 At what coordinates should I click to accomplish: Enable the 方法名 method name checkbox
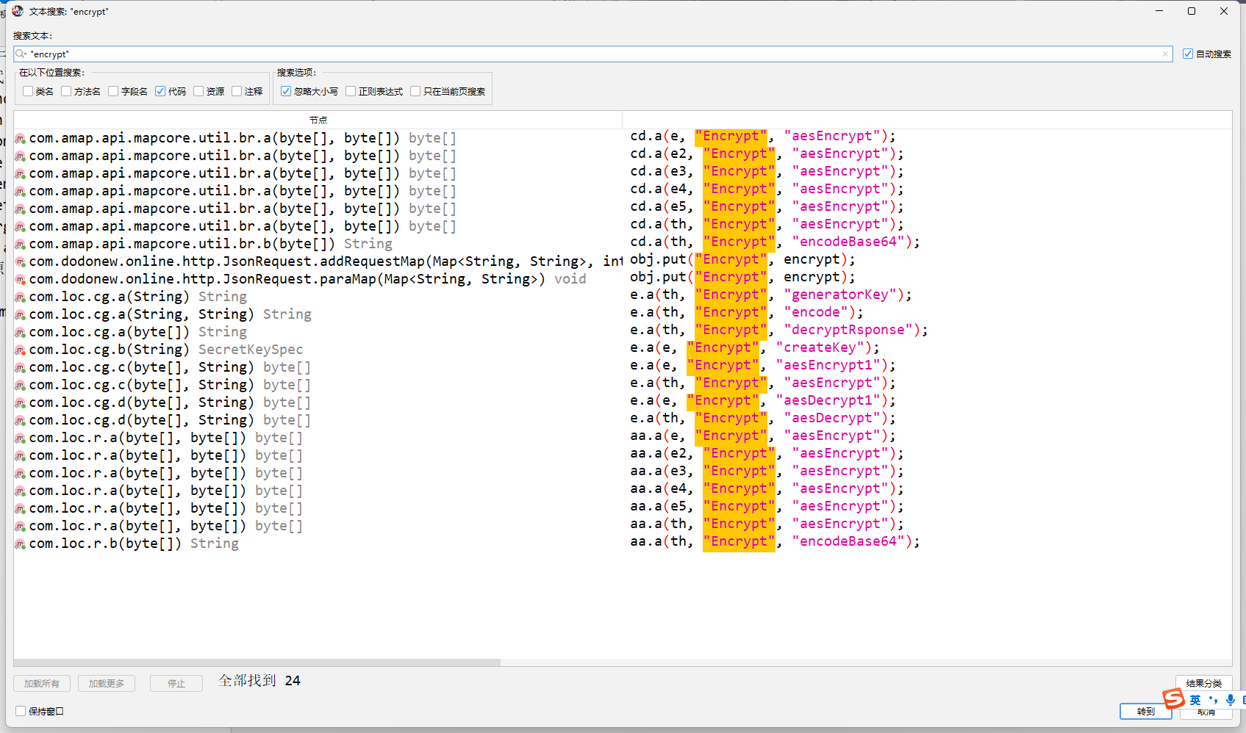point(66,91)
